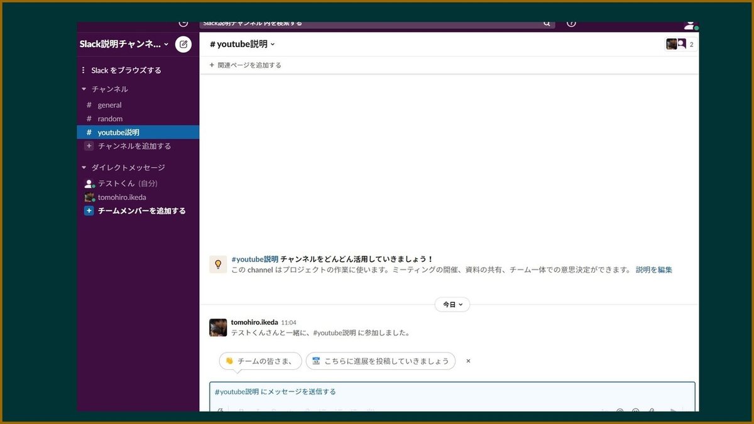Click the plus icon next to チームメンバーを追加する
The image size is (754, 424).
tap(89, 210)
